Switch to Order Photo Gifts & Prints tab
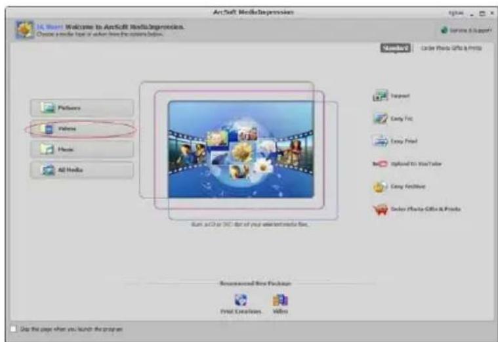498x342 pixels. point(451,48)
